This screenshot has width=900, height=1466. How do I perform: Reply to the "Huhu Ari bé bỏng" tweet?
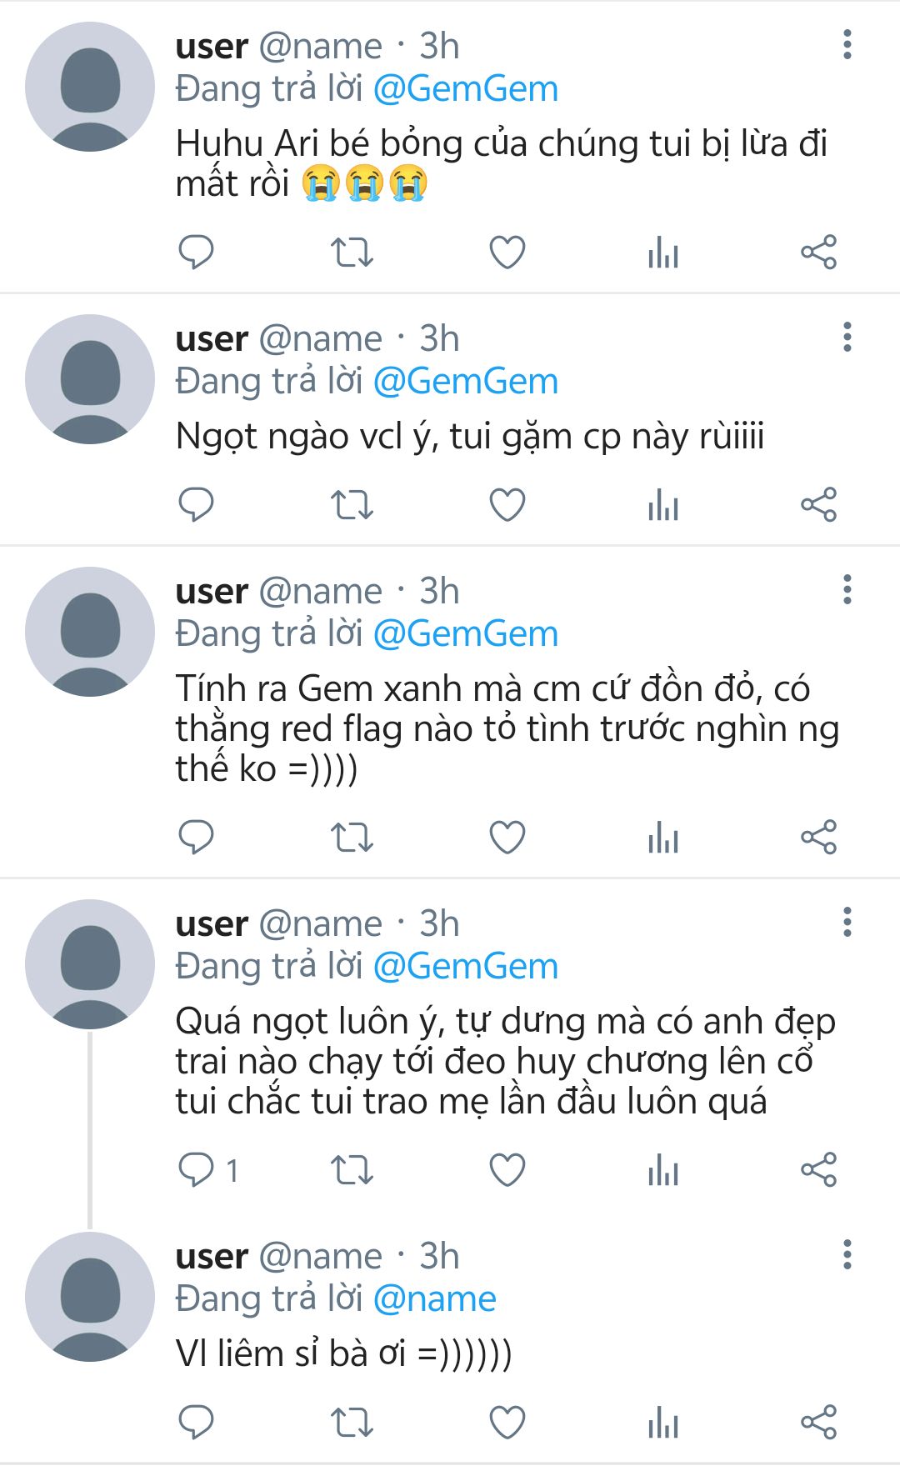(x=197, y=253)
